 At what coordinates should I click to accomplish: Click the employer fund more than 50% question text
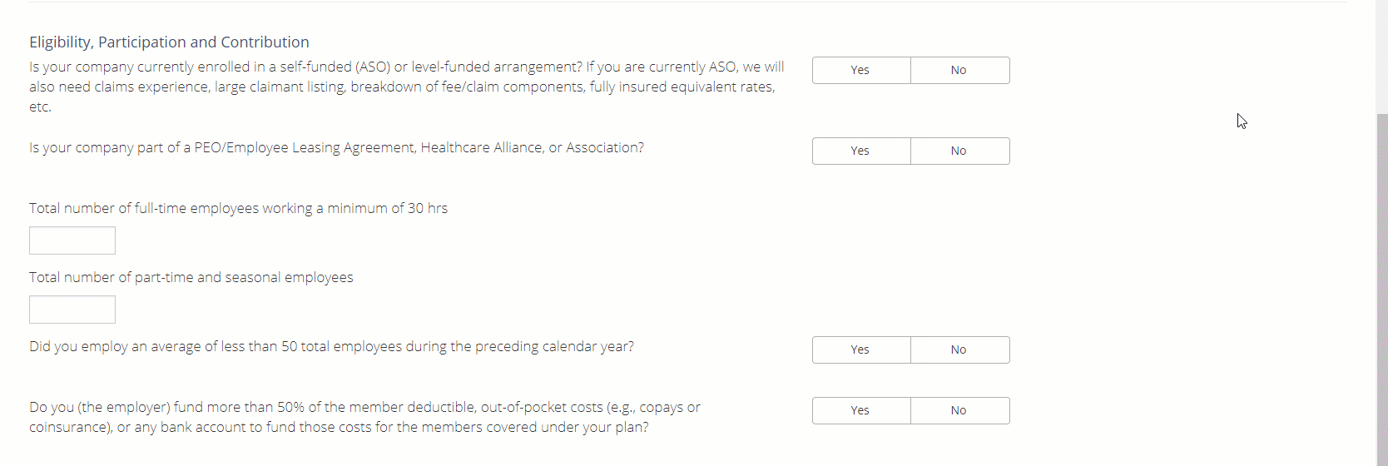364,418
